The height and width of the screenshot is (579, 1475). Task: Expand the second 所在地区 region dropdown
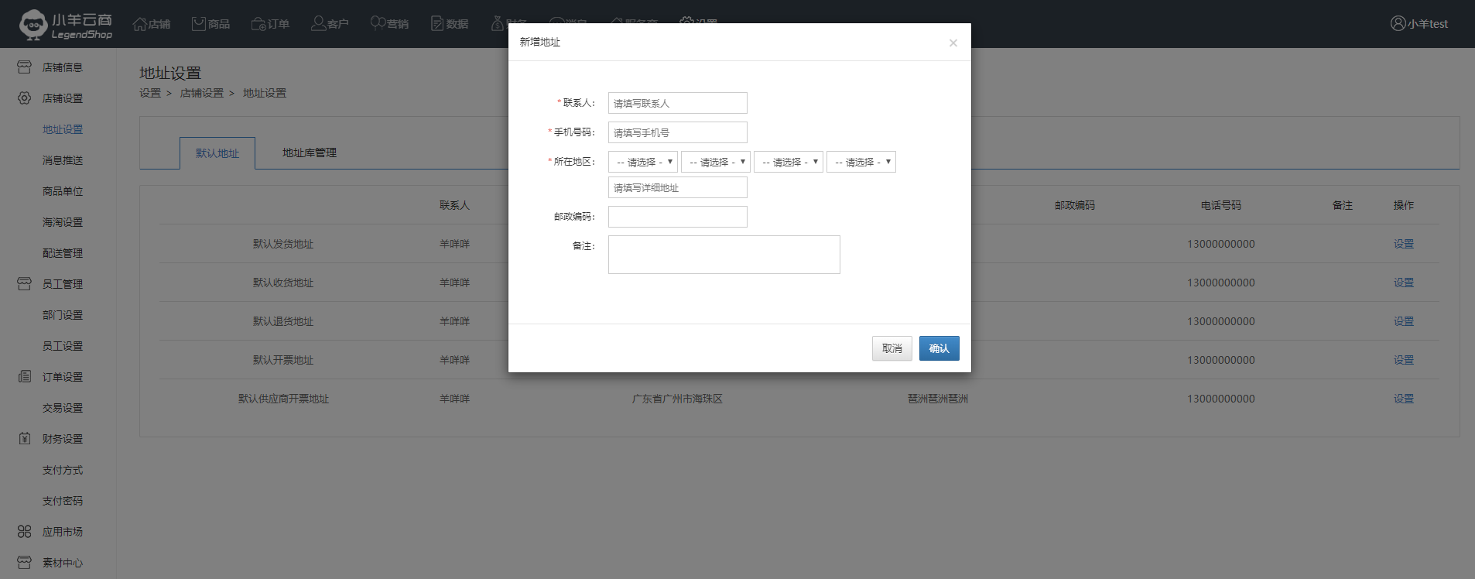715,162
